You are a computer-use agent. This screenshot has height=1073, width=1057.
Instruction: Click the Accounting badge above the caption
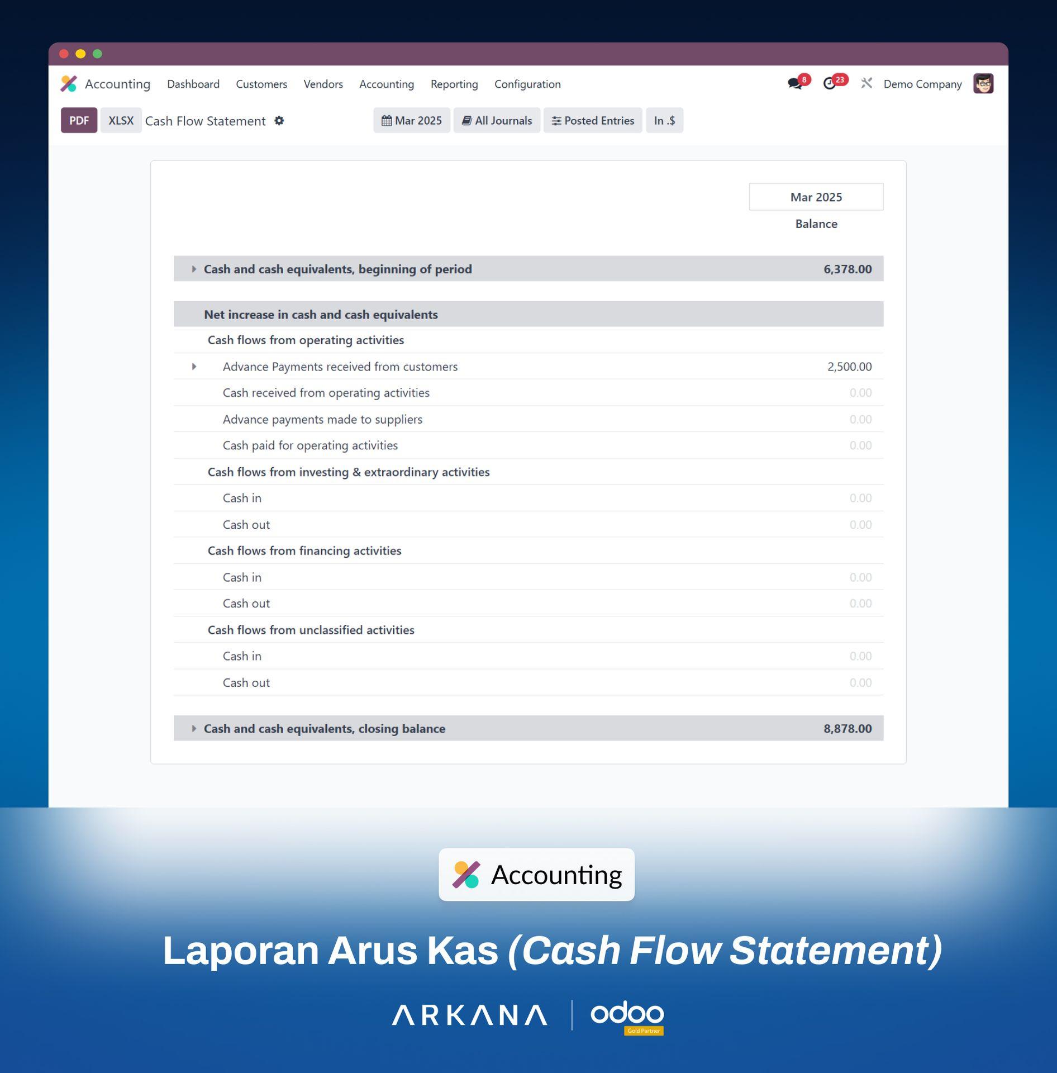tap(536, 873)
